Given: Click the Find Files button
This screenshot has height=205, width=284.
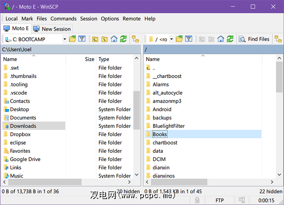Looking at the screenshot, I should click(x=254, y=39).
